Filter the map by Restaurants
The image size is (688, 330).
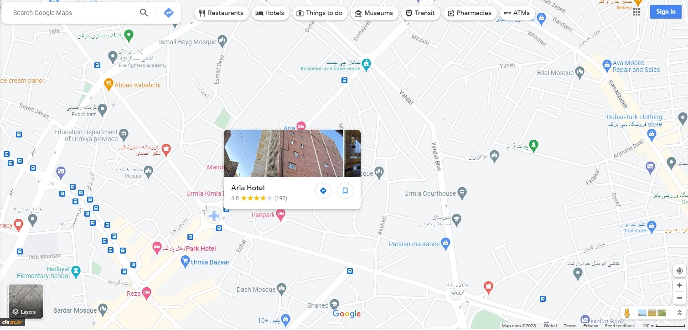(x=222, y=13)
